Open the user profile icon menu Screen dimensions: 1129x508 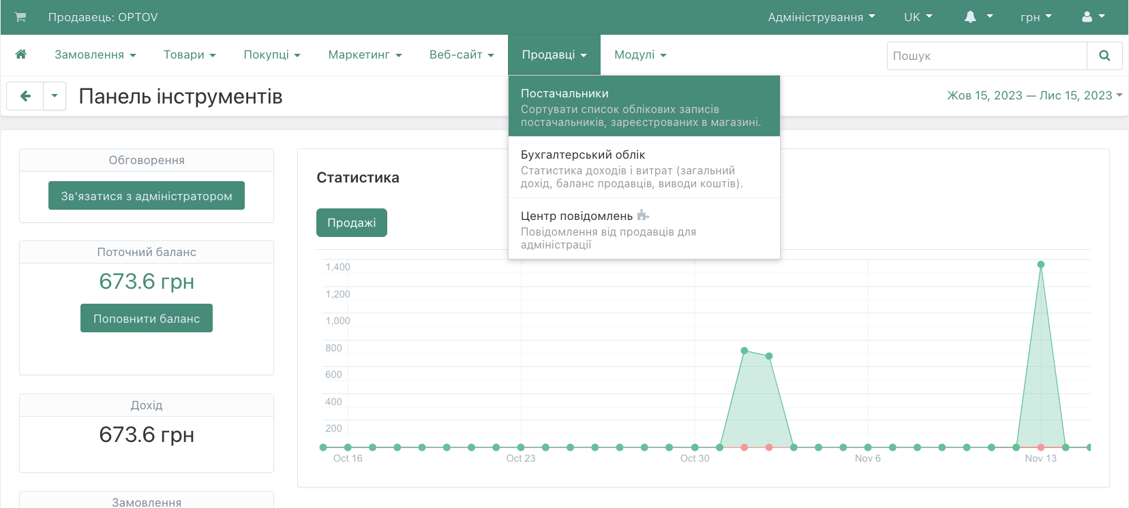click(1093, 17)
